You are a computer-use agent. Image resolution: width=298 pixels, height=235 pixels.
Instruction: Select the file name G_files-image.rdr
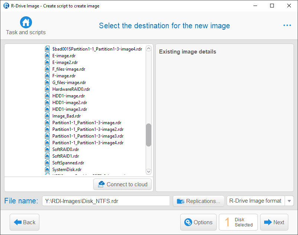click(x=69, y=82)
